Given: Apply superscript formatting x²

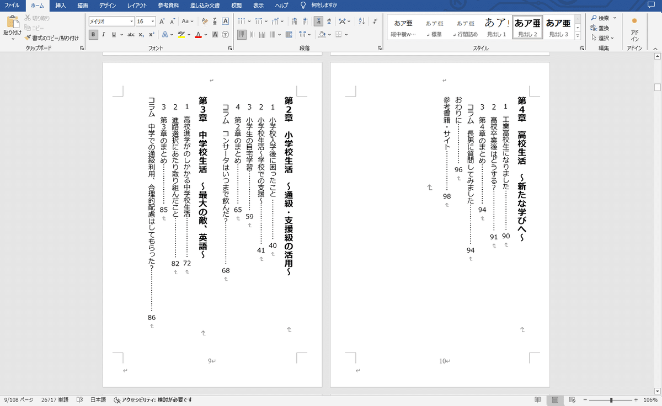Looking at the screenshot, I should coord(151,34).
